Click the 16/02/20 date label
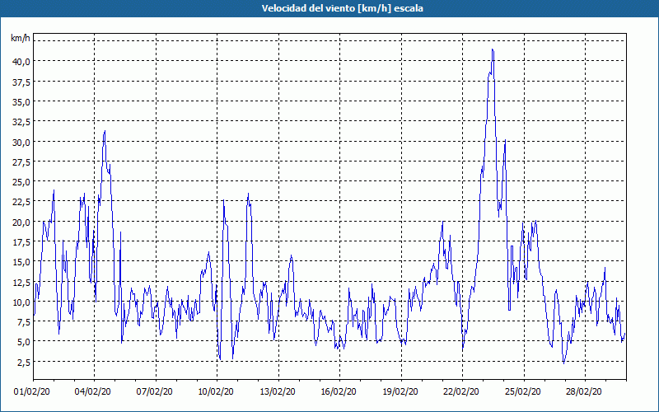Viewport: 659px width, 412px height. coord(339,391)
